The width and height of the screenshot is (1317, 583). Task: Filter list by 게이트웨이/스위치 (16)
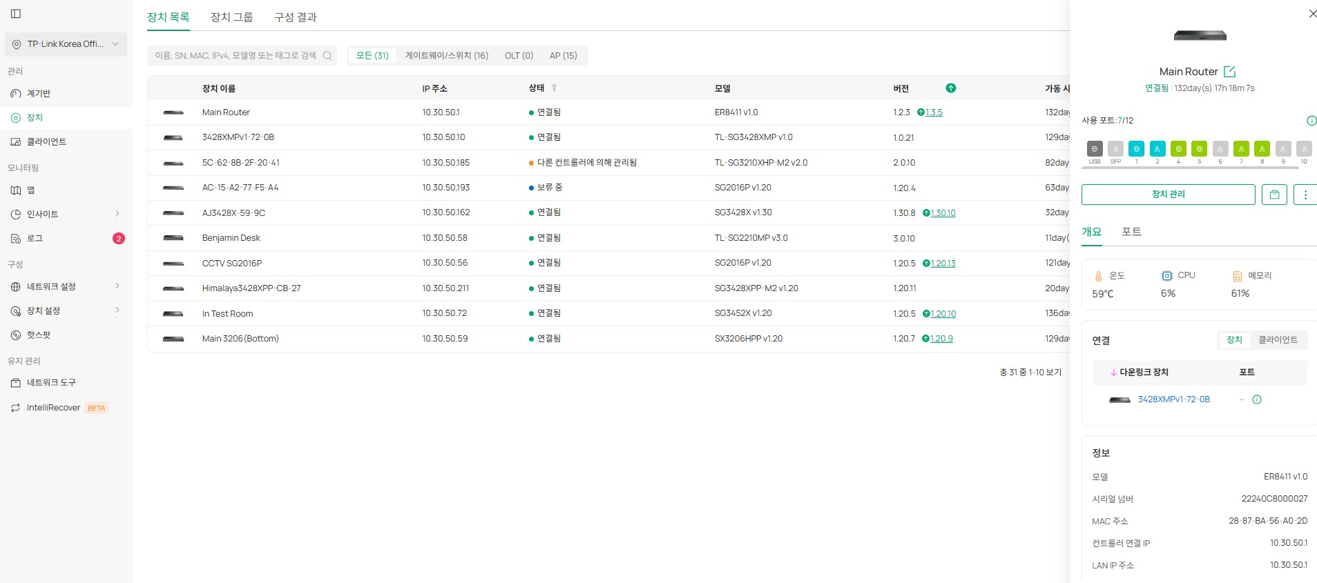tap(446, 56)
